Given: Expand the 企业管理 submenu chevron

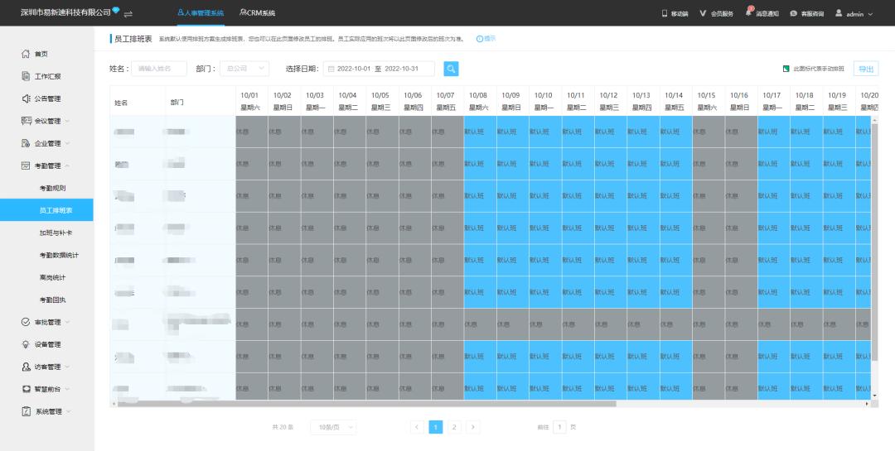Looking at the screenshot, I should pos(67,143).
